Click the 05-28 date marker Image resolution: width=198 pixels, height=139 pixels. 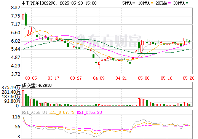coord(188,78)
